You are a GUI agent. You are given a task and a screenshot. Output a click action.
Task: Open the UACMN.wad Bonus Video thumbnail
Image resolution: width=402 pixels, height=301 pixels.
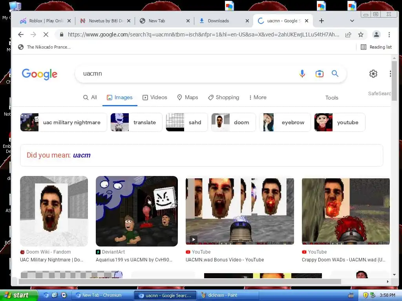click(240, 211)
